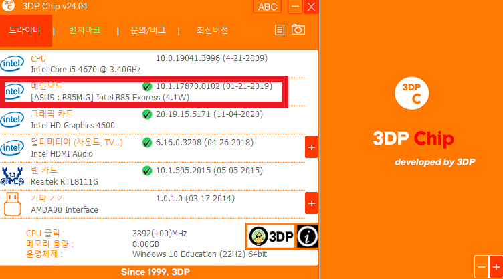Click 'Windows 10 Education (22H2) 64bit'
Screen dimensions: 503x279
tap(199, 254)
